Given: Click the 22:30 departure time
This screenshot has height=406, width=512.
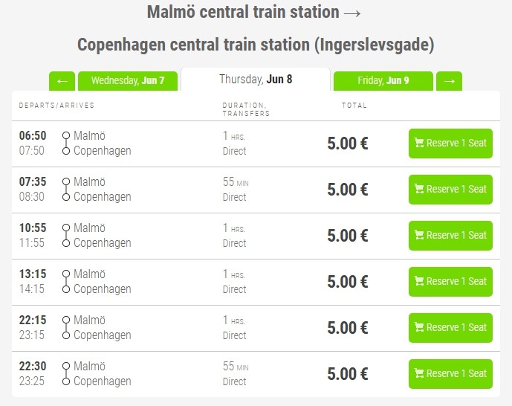Looking at the screenshot, I should pyautogui.click(x=33, y=367).
